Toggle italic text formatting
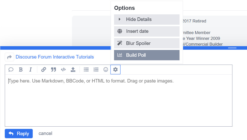247x140 pixels. (x=30, y=70)
